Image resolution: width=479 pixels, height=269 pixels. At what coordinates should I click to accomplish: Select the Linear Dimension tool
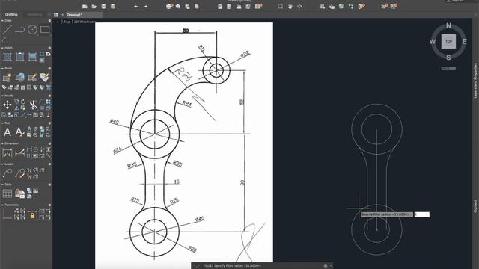(x=7, y=152)
